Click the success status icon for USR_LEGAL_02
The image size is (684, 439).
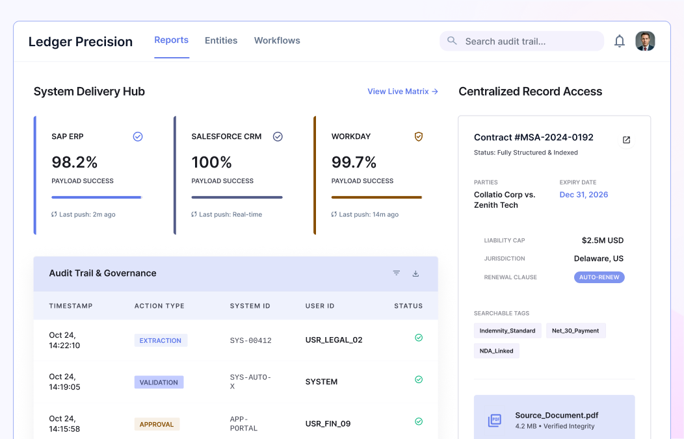[x=419, y=338]
